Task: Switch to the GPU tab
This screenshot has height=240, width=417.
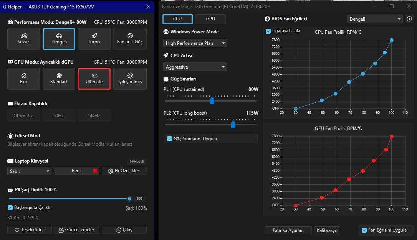Action: pyautogui.click(x=210, y=19)
